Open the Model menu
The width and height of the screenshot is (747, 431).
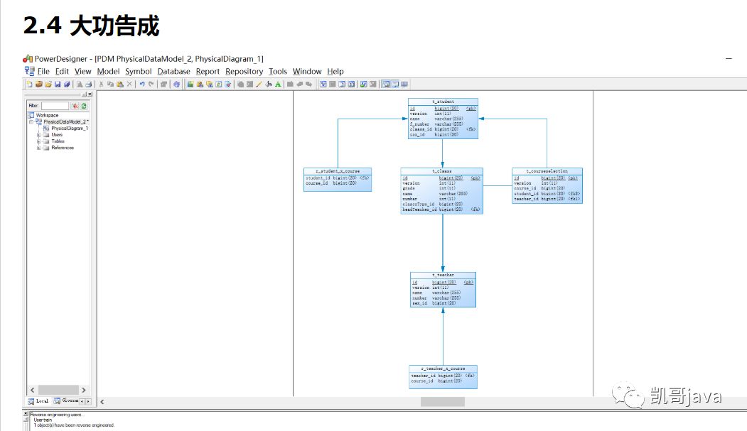point(108,71)
